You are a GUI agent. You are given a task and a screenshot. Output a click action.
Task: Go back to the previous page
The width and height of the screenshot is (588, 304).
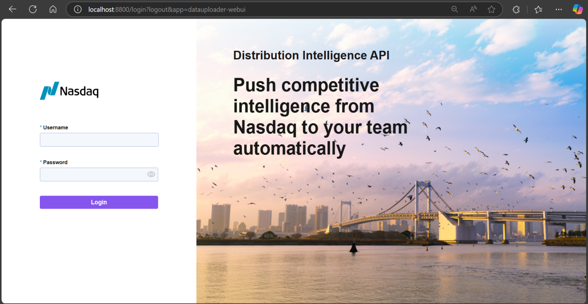[12, 9]
